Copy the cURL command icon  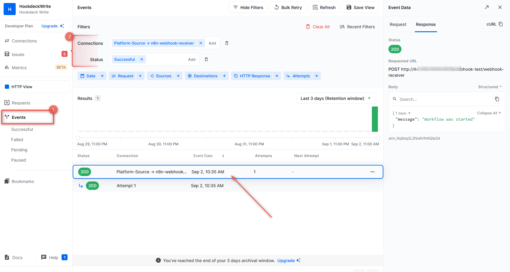pos(501,24)
